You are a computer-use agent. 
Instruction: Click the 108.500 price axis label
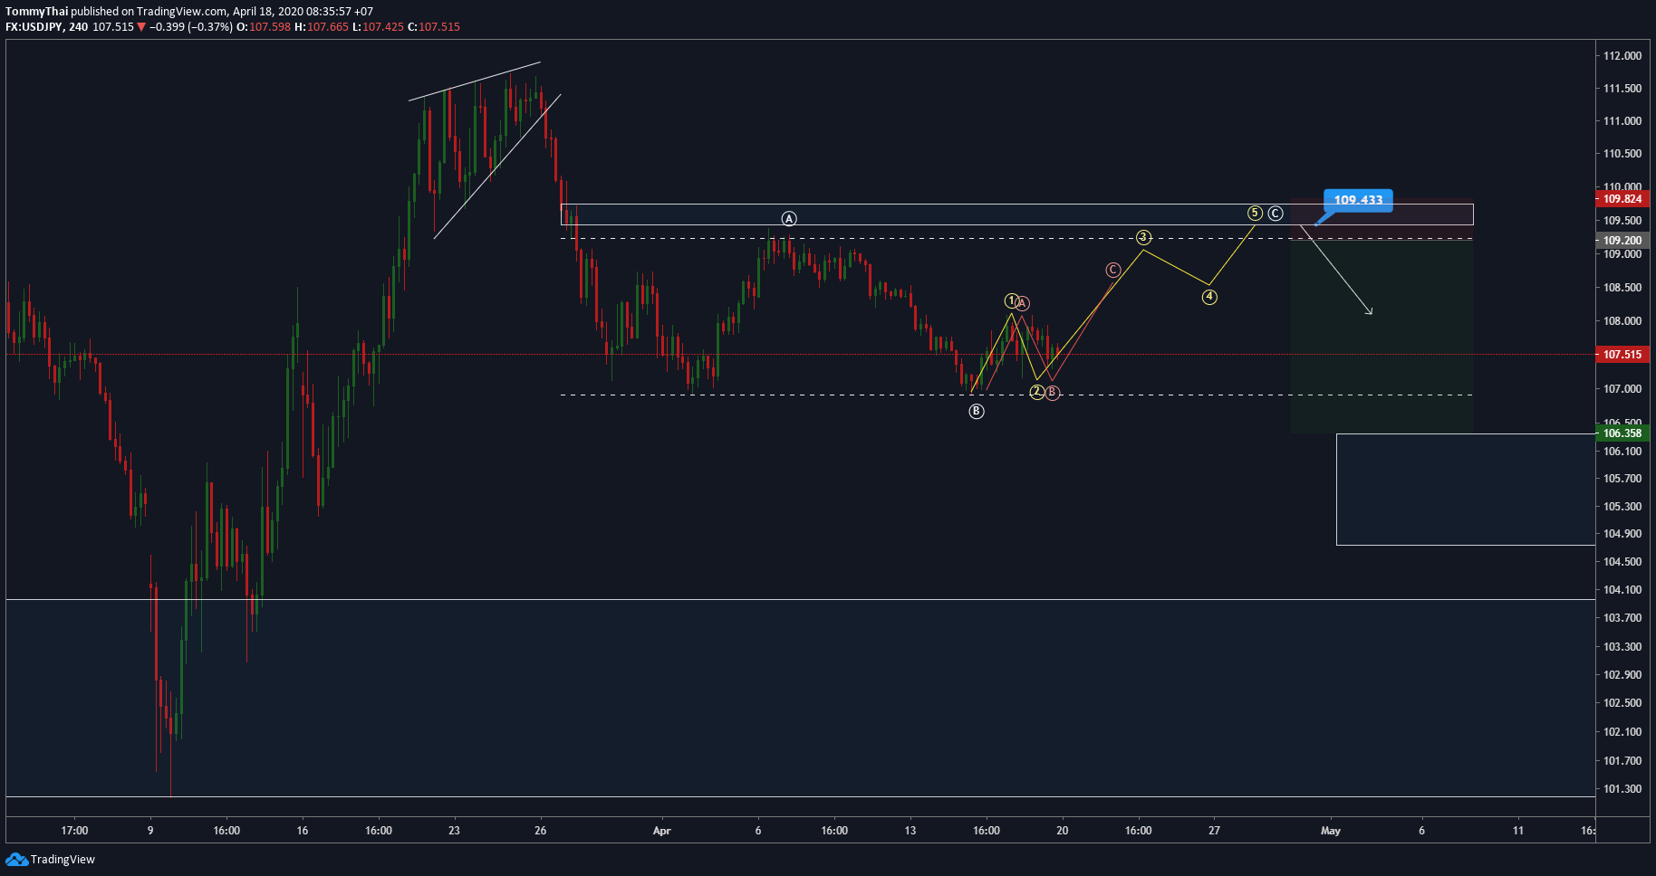pyautogui.click(x=1622, y=288)
